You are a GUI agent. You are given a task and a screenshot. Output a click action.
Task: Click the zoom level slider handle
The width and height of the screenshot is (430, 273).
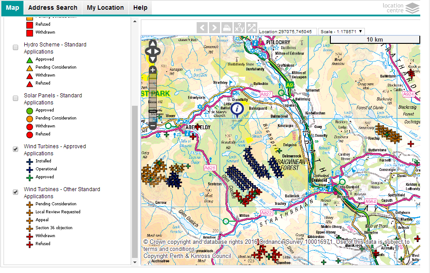(x=153, y=111)
